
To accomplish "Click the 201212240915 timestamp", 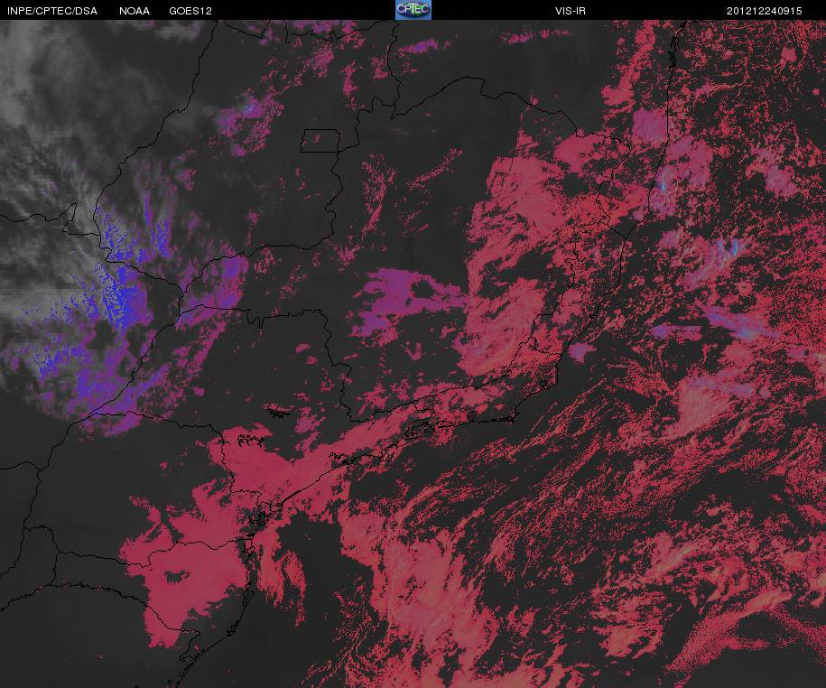I will [x=764, y=11].
